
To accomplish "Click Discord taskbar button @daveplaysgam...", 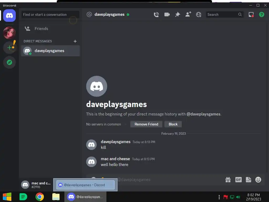I will (x=85, y=197).
